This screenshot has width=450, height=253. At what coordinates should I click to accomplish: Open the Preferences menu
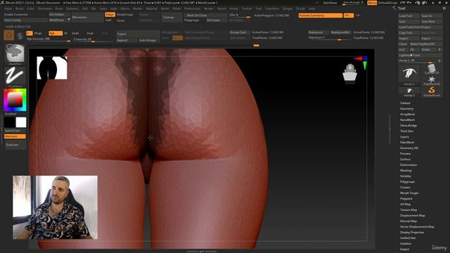(192, 8)
